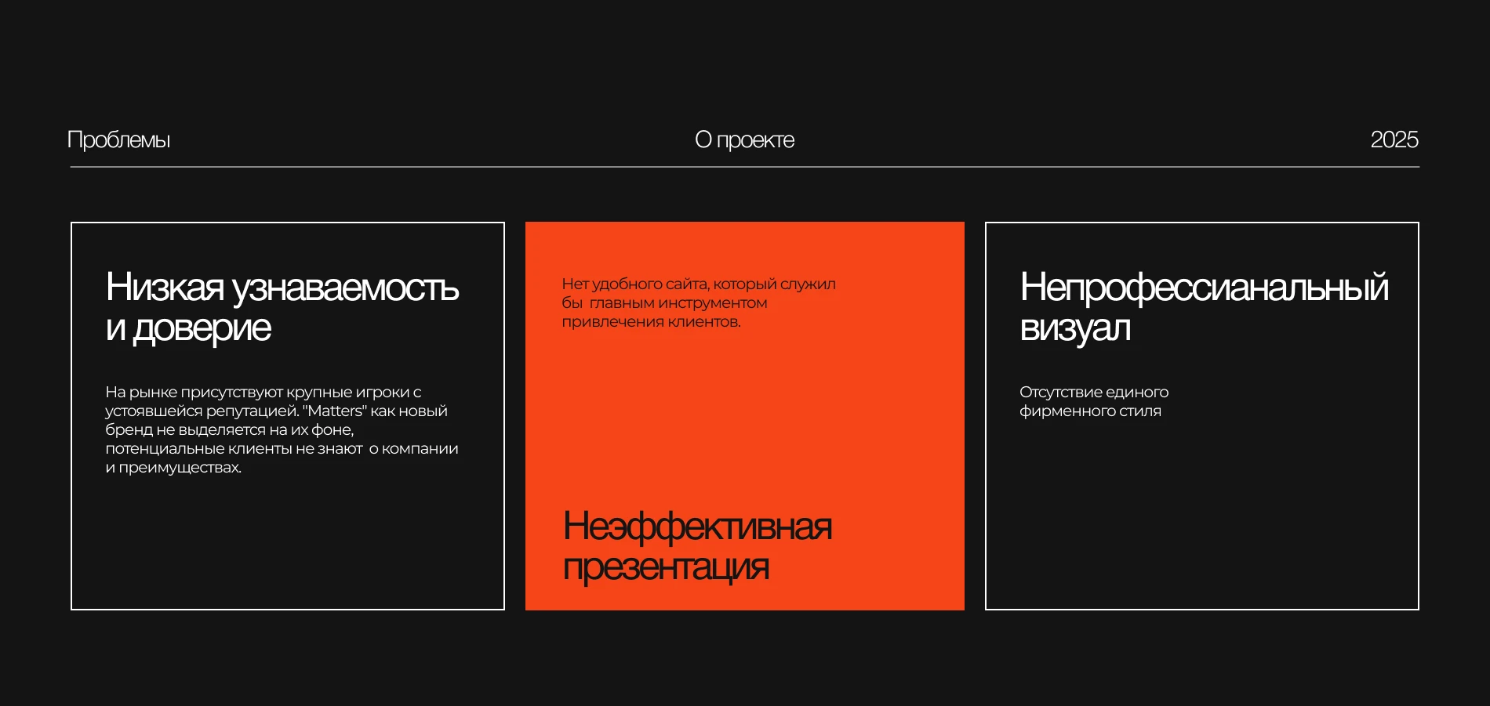
Task: Click the 'Проблемы' header label
Action: pyautogui.click(x=118, y=139)
